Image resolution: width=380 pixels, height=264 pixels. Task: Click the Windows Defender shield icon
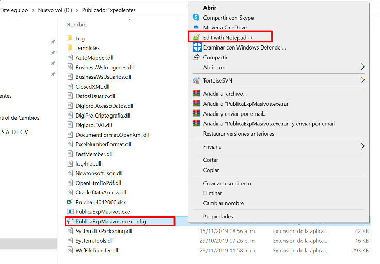point(196,47)
